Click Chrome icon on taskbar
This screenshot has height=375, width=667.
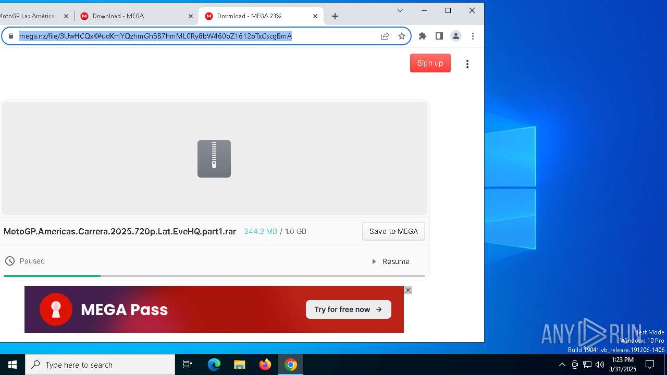(x=291, y=365)
